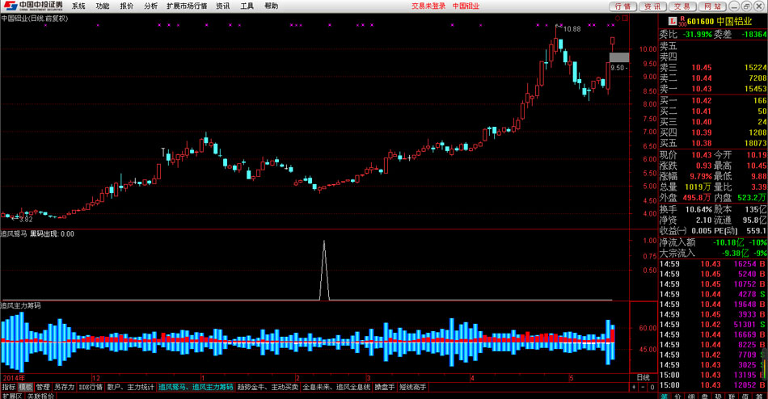Click the 0 button under 日线
Image resolution: width=768 pixels, height=399 pixels.
[x=652, y=387]
